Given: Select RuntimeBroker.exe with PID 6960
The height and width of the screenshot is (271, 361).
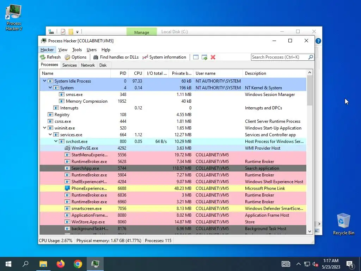Looking at the screenshot, I should pyautogui.click(x=173, y=201).
